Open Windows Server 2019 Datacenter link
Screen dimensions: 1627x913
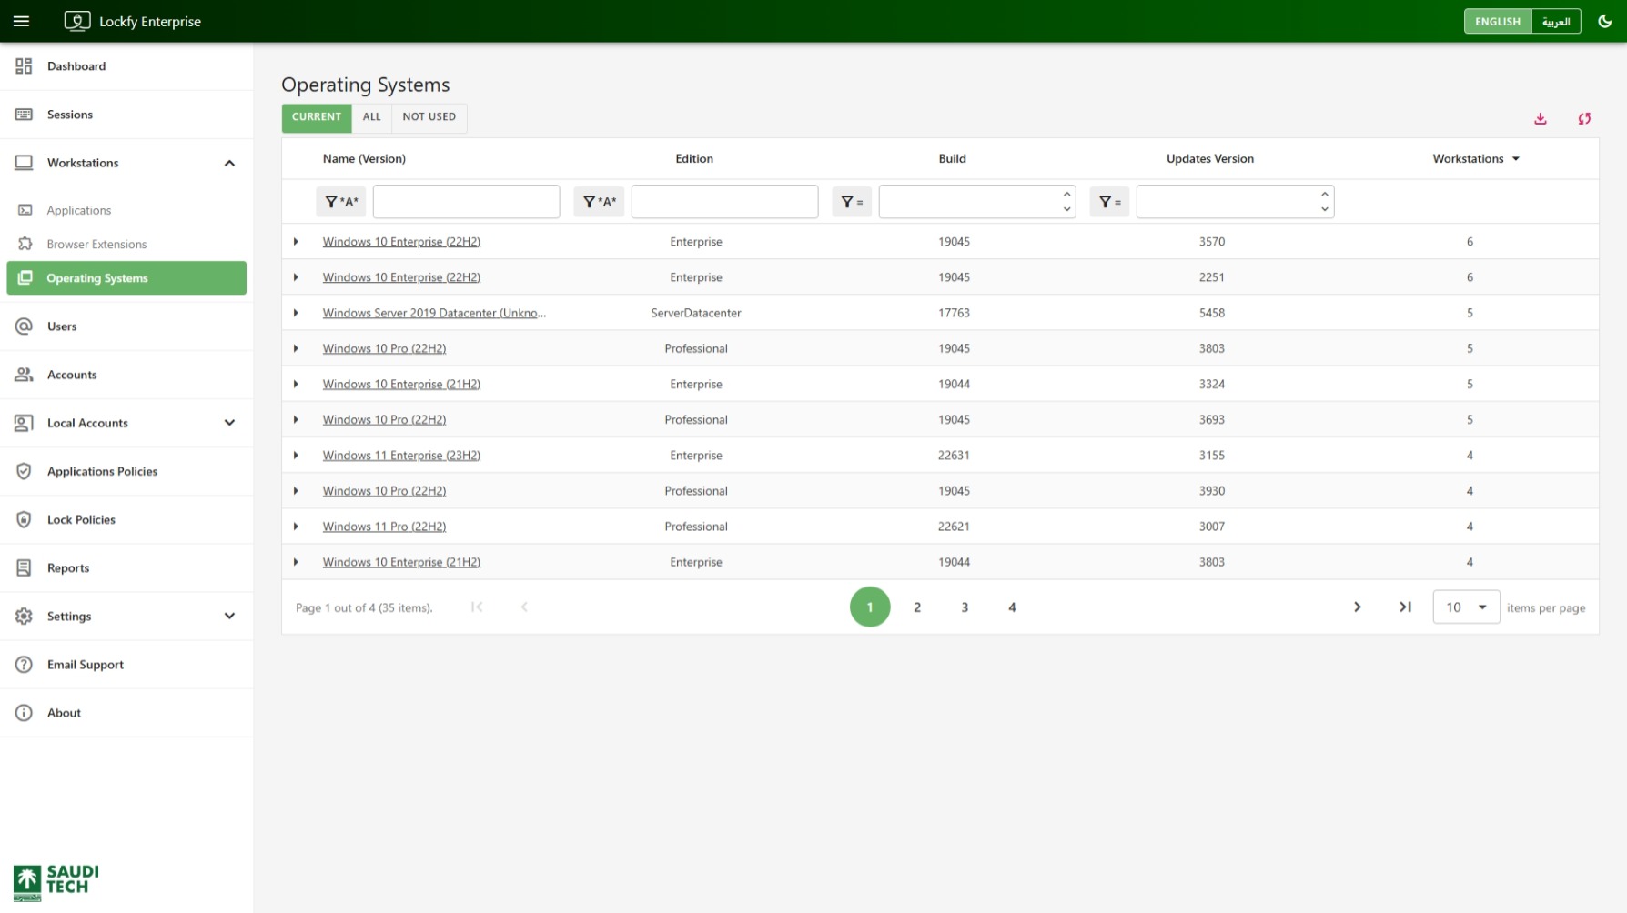coord(434,313)
